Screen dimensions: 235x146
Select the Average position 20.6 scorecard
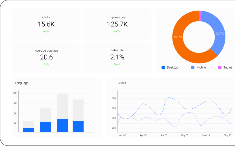coord(46,57)
